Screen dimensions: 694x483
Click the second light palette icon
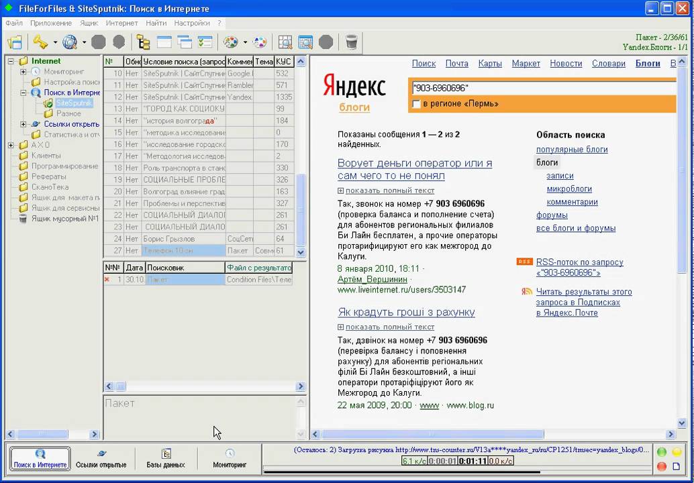coord(260,42)
